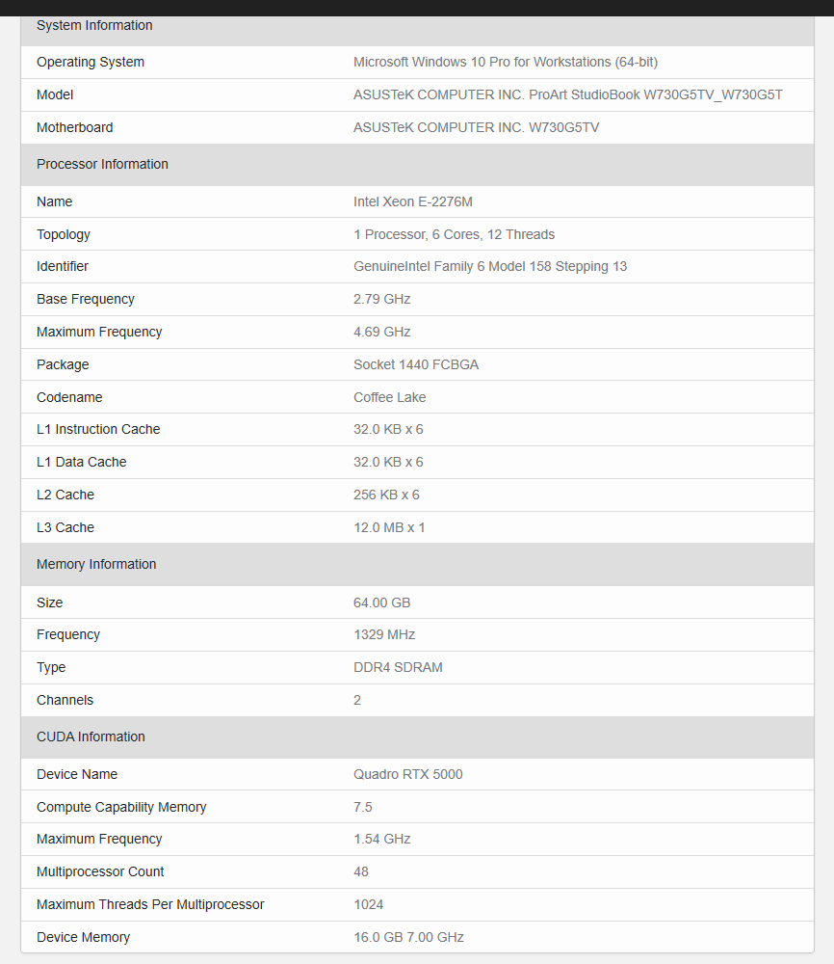This screenshot has height=964, width=834.
Task: Click the 64.00 GB memory size value
Action: tap(381, 602)
